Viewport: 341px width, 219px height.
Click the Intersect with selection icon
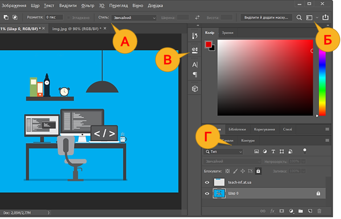[x=15, y=17]
